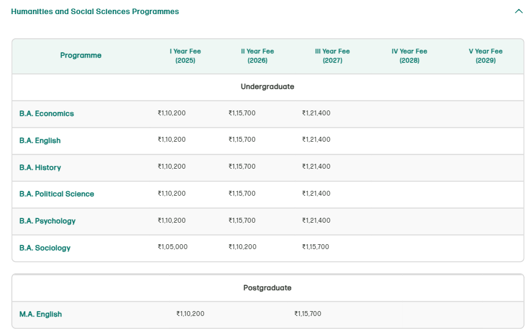Screen dimensions: 532x335
Task: Click B.A. Sociology second year fee ₹1,10,200
Action: pos(243,247)
